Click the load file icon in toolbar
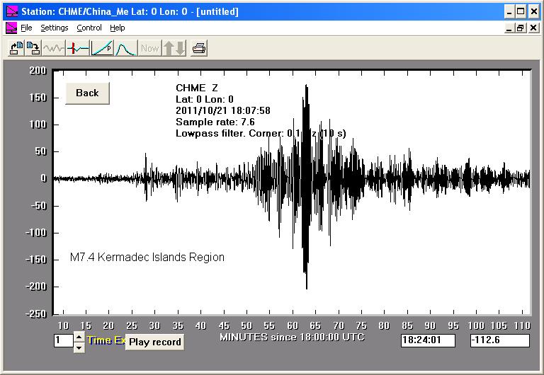 click(x=15, y=48)
